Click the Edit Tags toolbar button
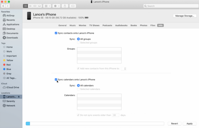The image size is (199, 128). click(73, 6)
